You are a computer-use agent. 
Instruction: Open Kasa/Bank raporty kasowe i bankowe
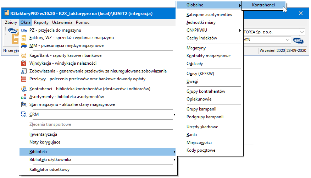tap(98, 56)
